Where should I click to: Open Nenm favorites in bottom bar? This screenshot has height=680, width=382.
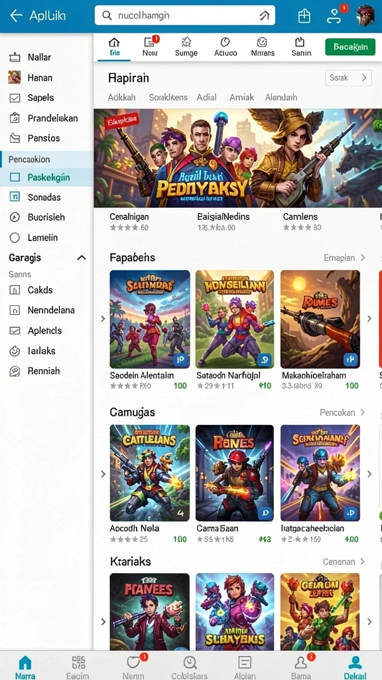[x=134, y=666]
